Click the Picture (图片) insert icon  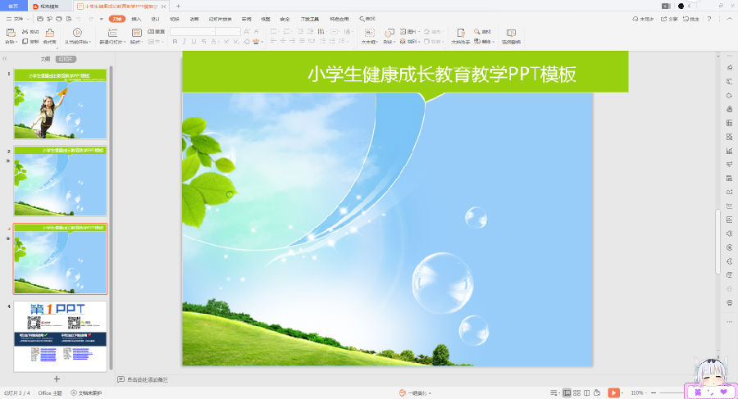[403, 31]
